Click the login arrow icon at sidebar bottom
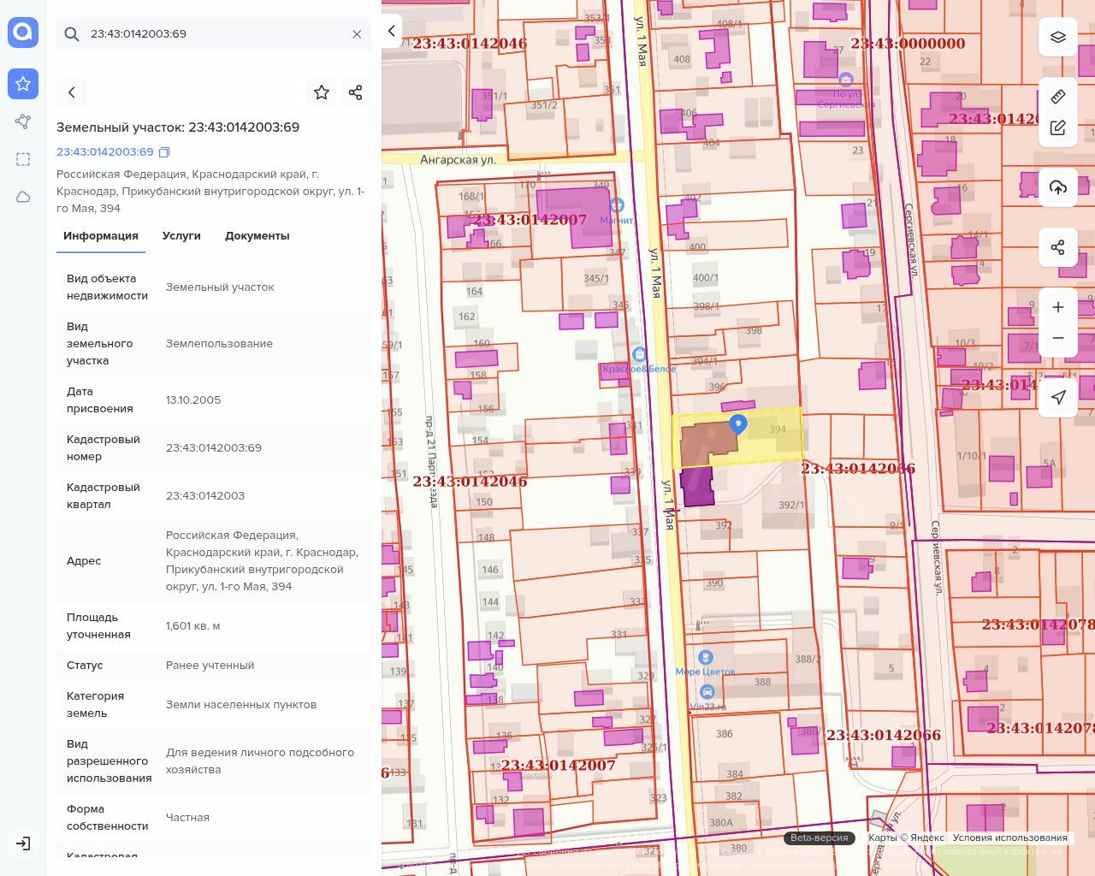The image size is (1095, 876). coord(23,843)
